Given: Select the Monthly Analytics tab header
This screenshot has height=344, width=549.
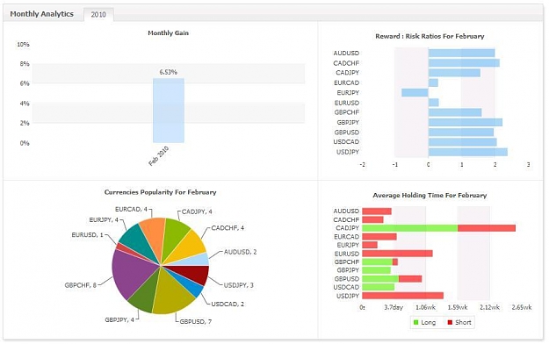Looking at the screenshot, I should (x=41, y=14).
